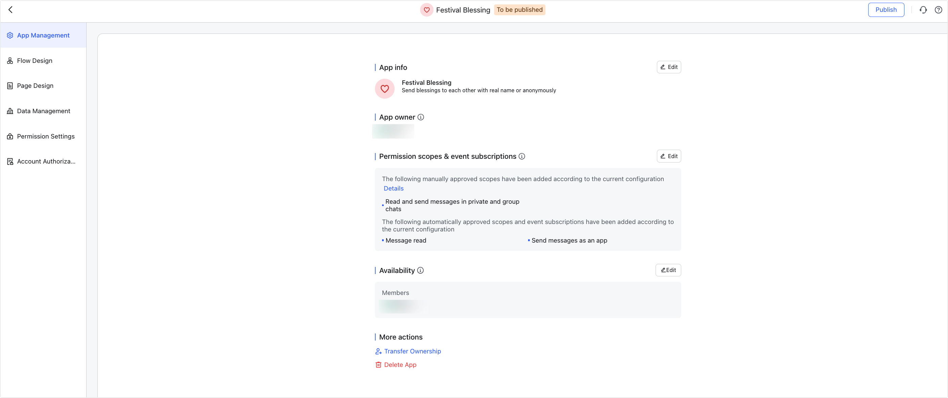Open Permission Settings

click(x=46, y=136)
